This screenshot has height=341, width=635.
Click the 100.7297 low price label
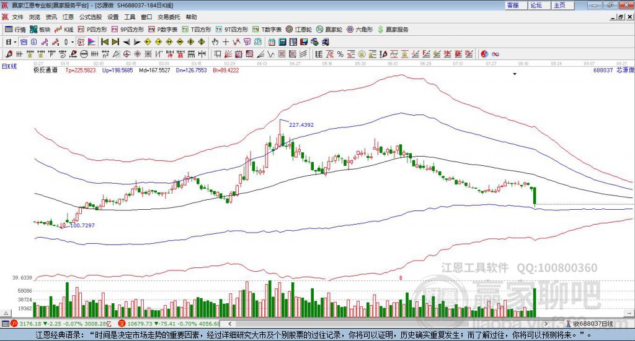coord(82,225)
